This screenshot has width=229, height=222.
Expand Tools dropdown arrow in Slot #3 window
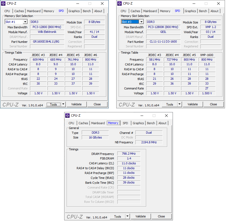tap(179, 104)
